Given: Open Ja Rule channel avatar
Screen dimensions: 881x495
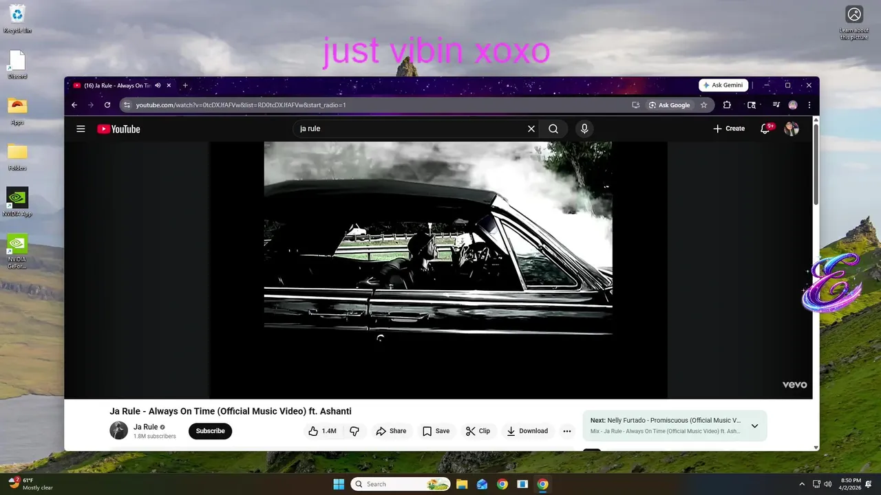Looking at the screenshot, I should [118, 430].
